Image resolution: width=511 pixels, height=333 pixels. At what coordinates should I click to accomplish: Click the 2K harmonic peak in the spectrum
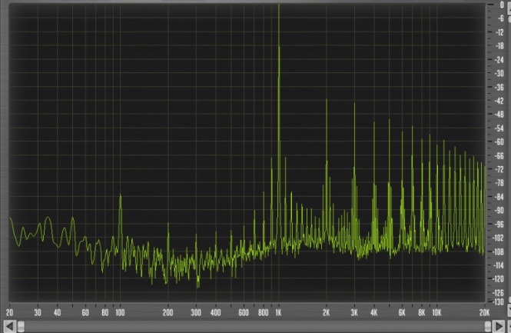tap(326, 101)
